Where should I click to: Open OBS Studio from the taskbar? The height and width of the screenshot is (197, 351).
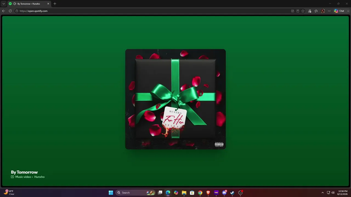point(240,193)
